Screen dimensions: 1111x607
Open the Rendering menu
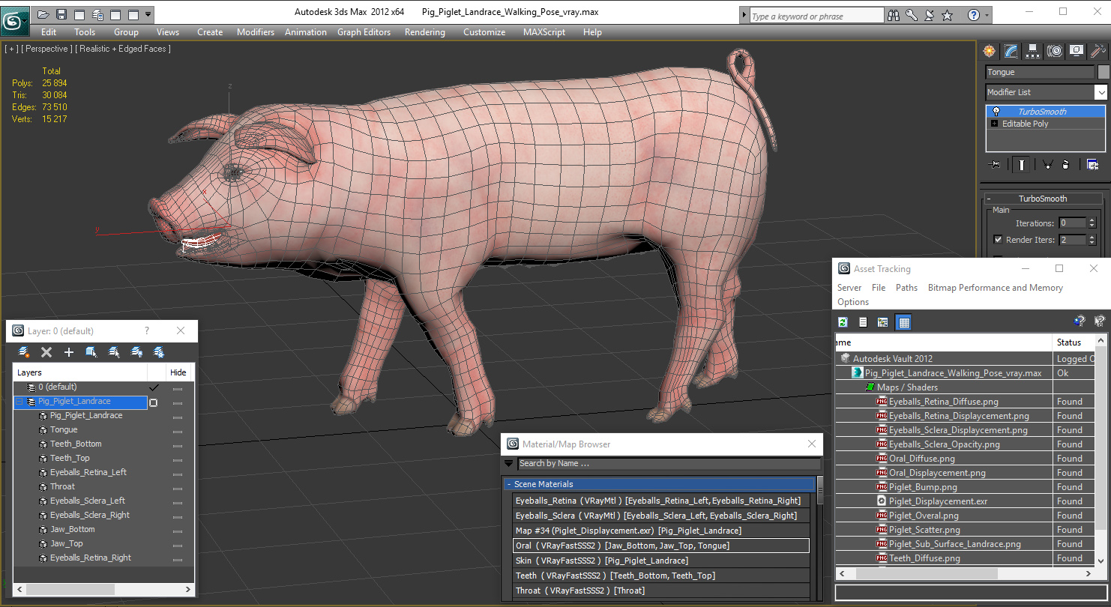pos(425,32)
